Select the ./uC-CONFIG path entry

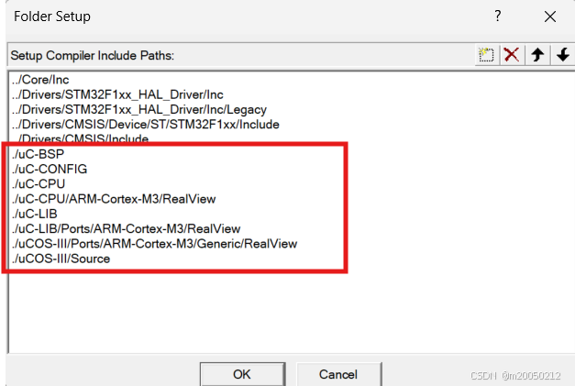(50, 169)
